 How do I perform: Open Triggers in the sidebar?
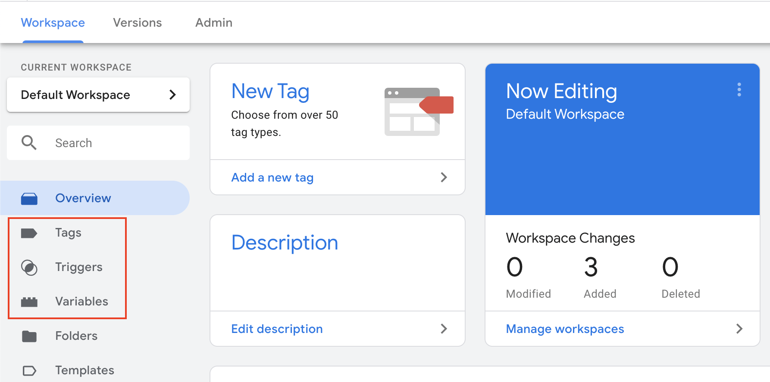79,267
